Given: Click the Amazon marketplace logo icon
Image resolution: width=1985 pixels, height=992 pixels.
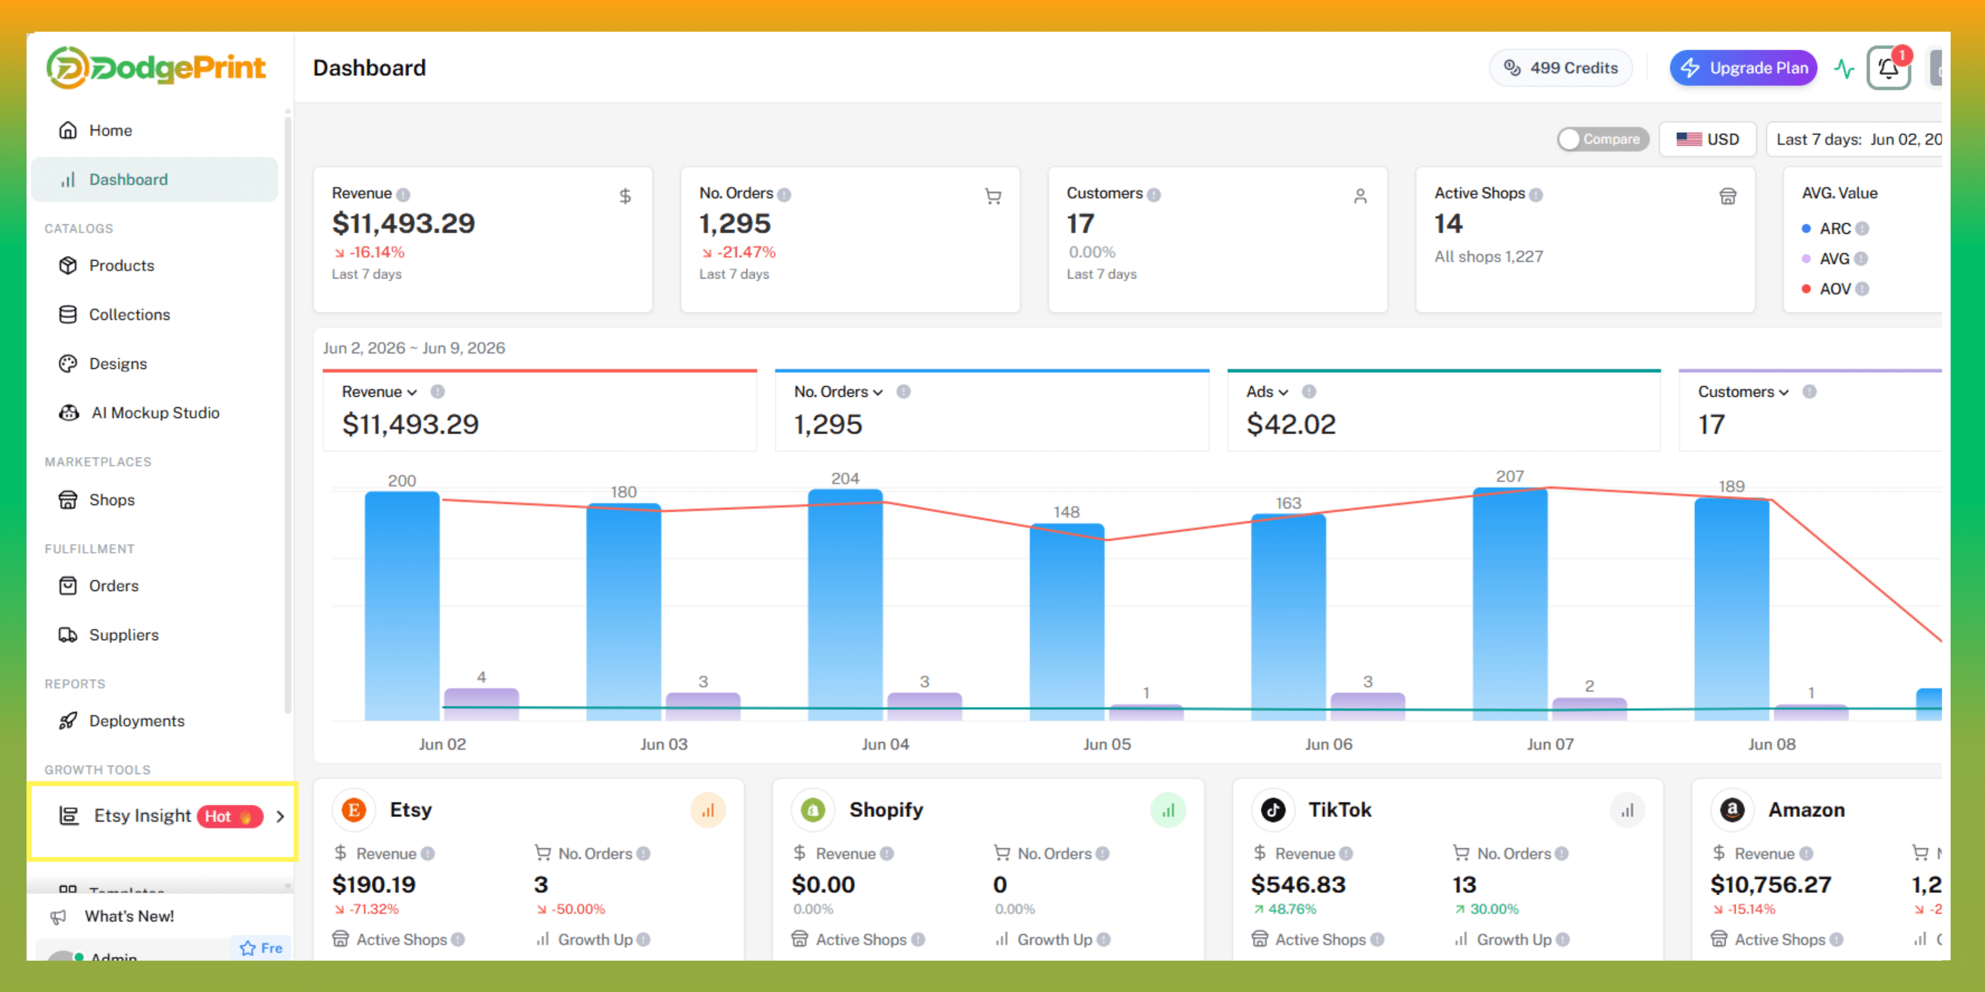Looking at the screenshot, I should point(1733,810).
